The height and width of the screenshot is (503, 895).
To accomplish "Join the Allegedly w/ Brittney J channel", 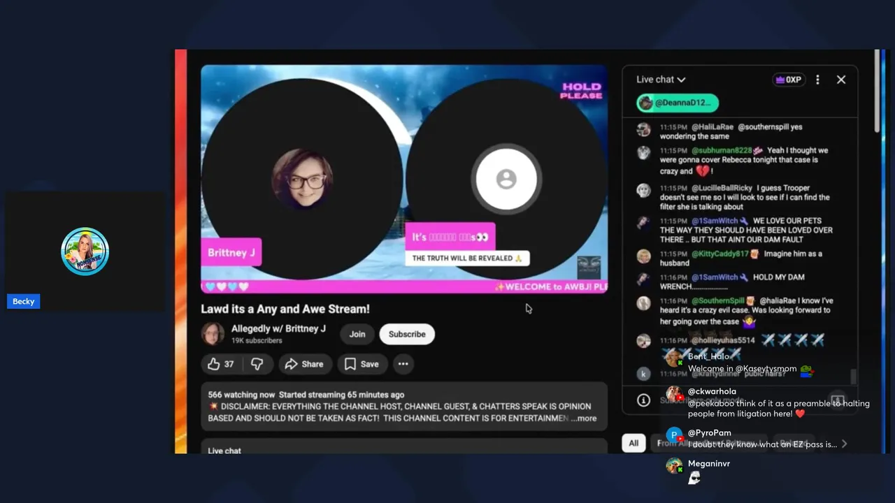I will (357, 334).
